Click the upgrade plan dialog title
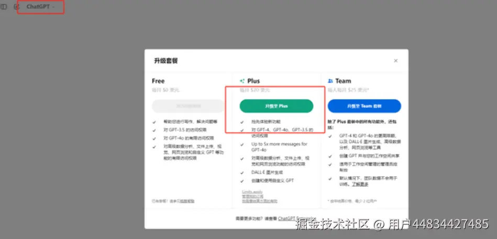Screen dimensions: 497x239 166,61
